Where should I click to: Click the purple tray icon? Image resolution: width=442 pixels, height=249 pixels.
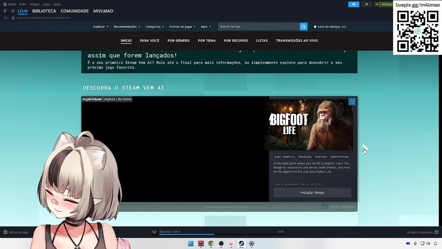[408, 243]
